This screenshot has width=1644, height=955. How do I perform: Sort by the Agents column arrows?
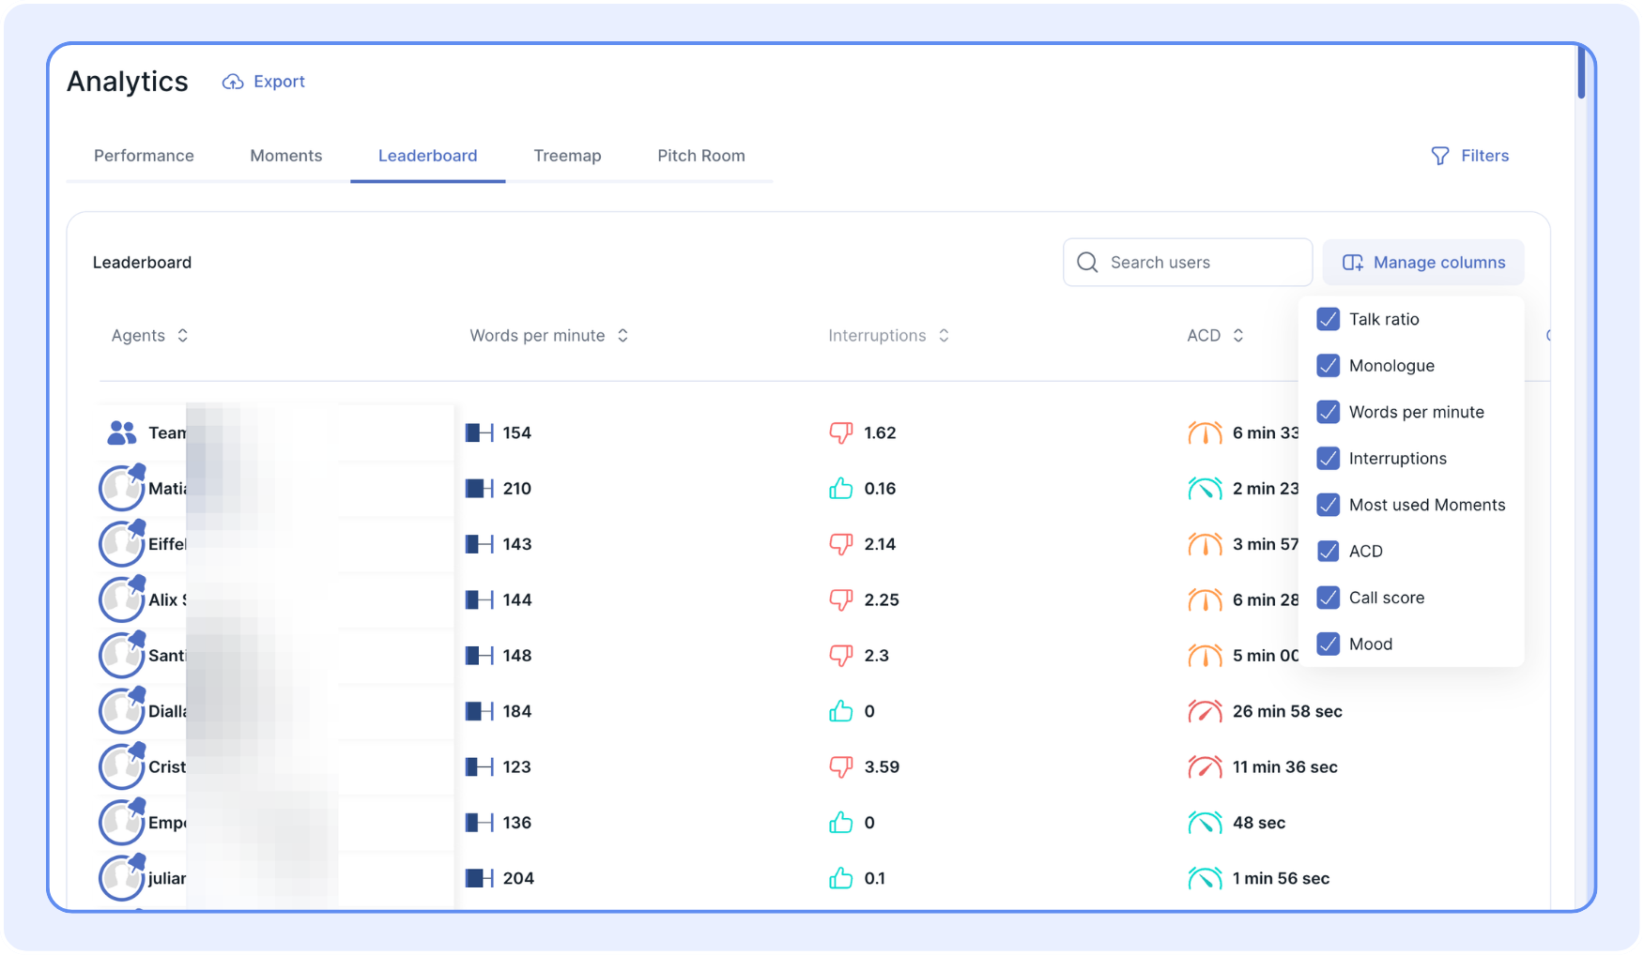183,336
